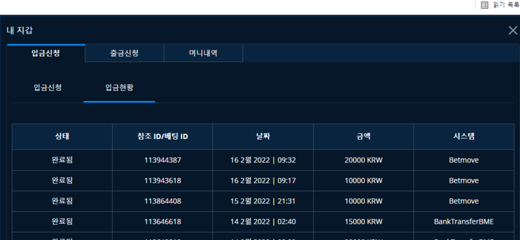Open the 머니내역 tab
The image size is (520, 240).
tap(203, 53)
